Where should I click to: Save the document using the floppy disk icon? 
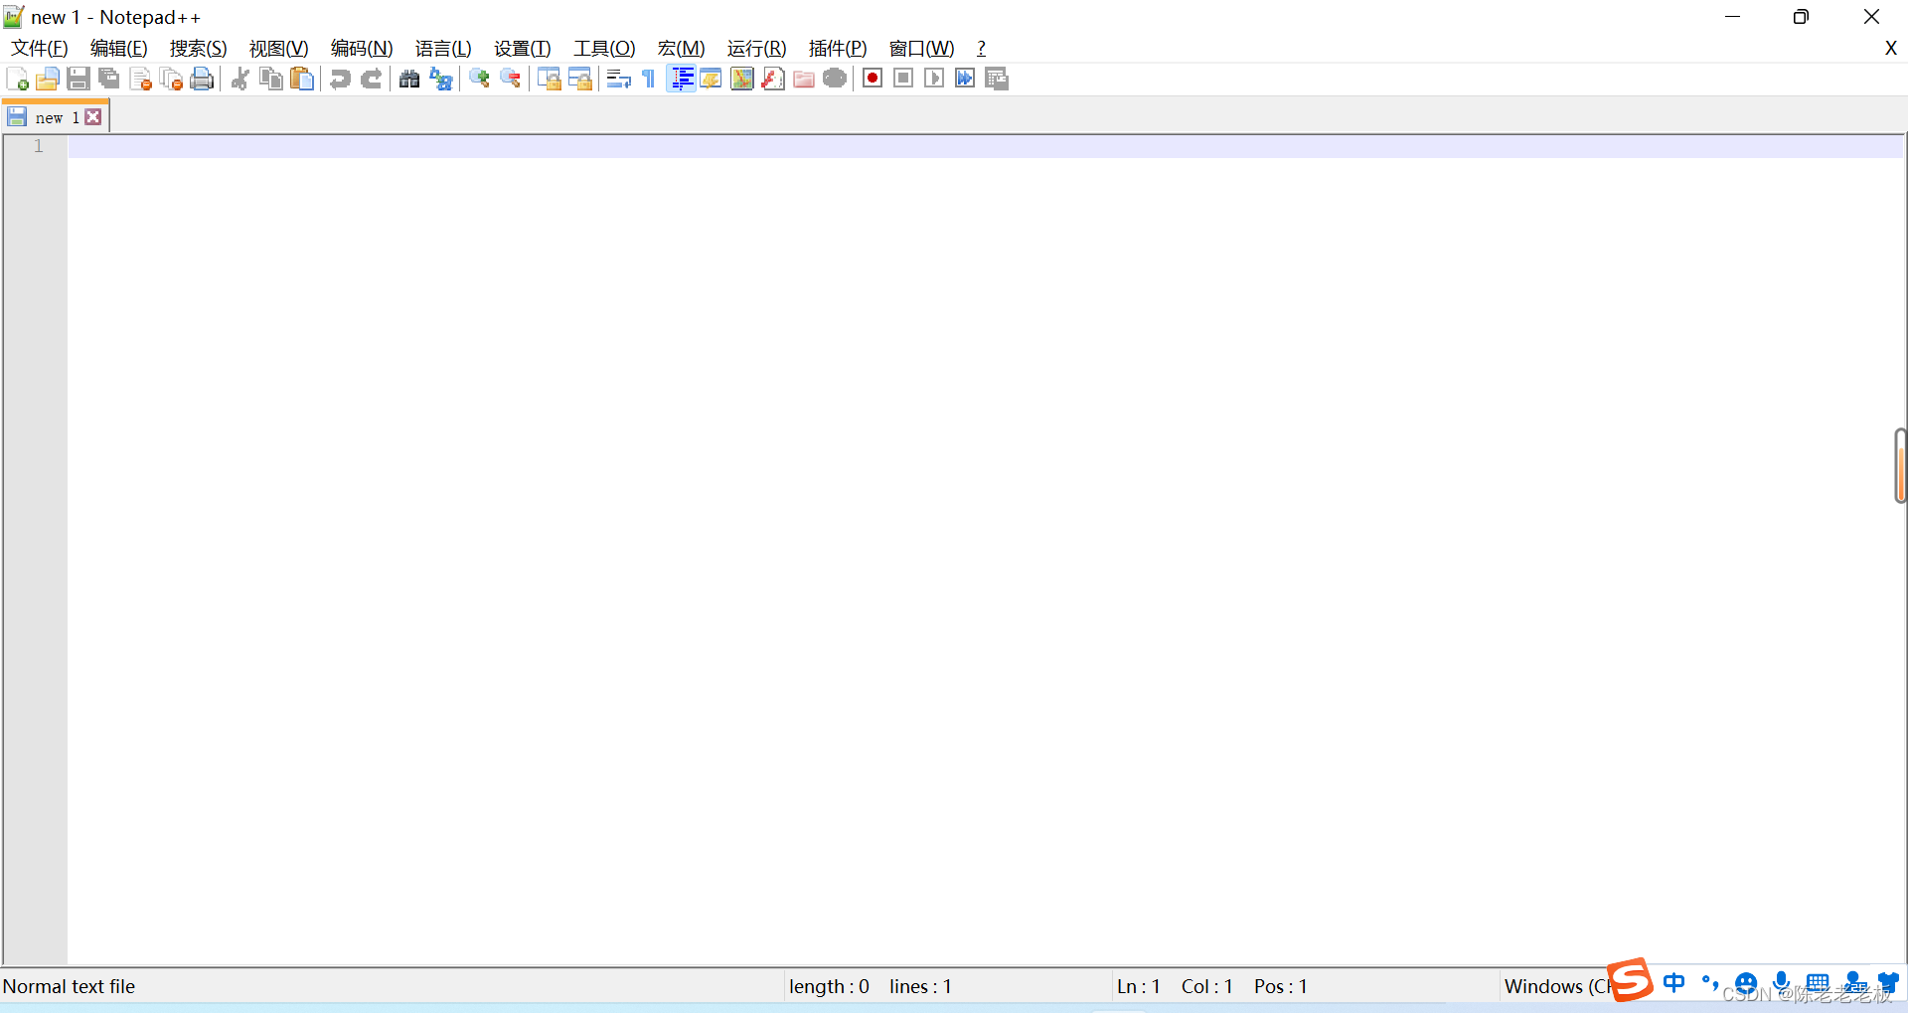pyautogui.click(x=78, y=79)
